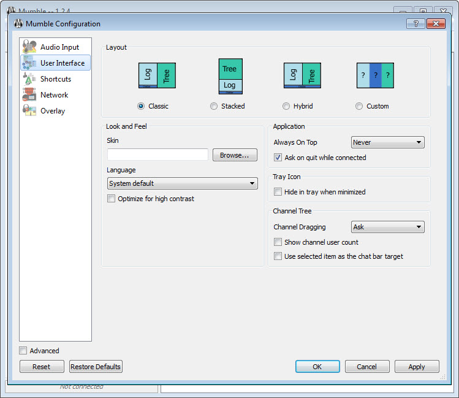Open the Always On Top dropdown
Image resolution: width=459 pixels, height=398 pixels.
(387, 142)
